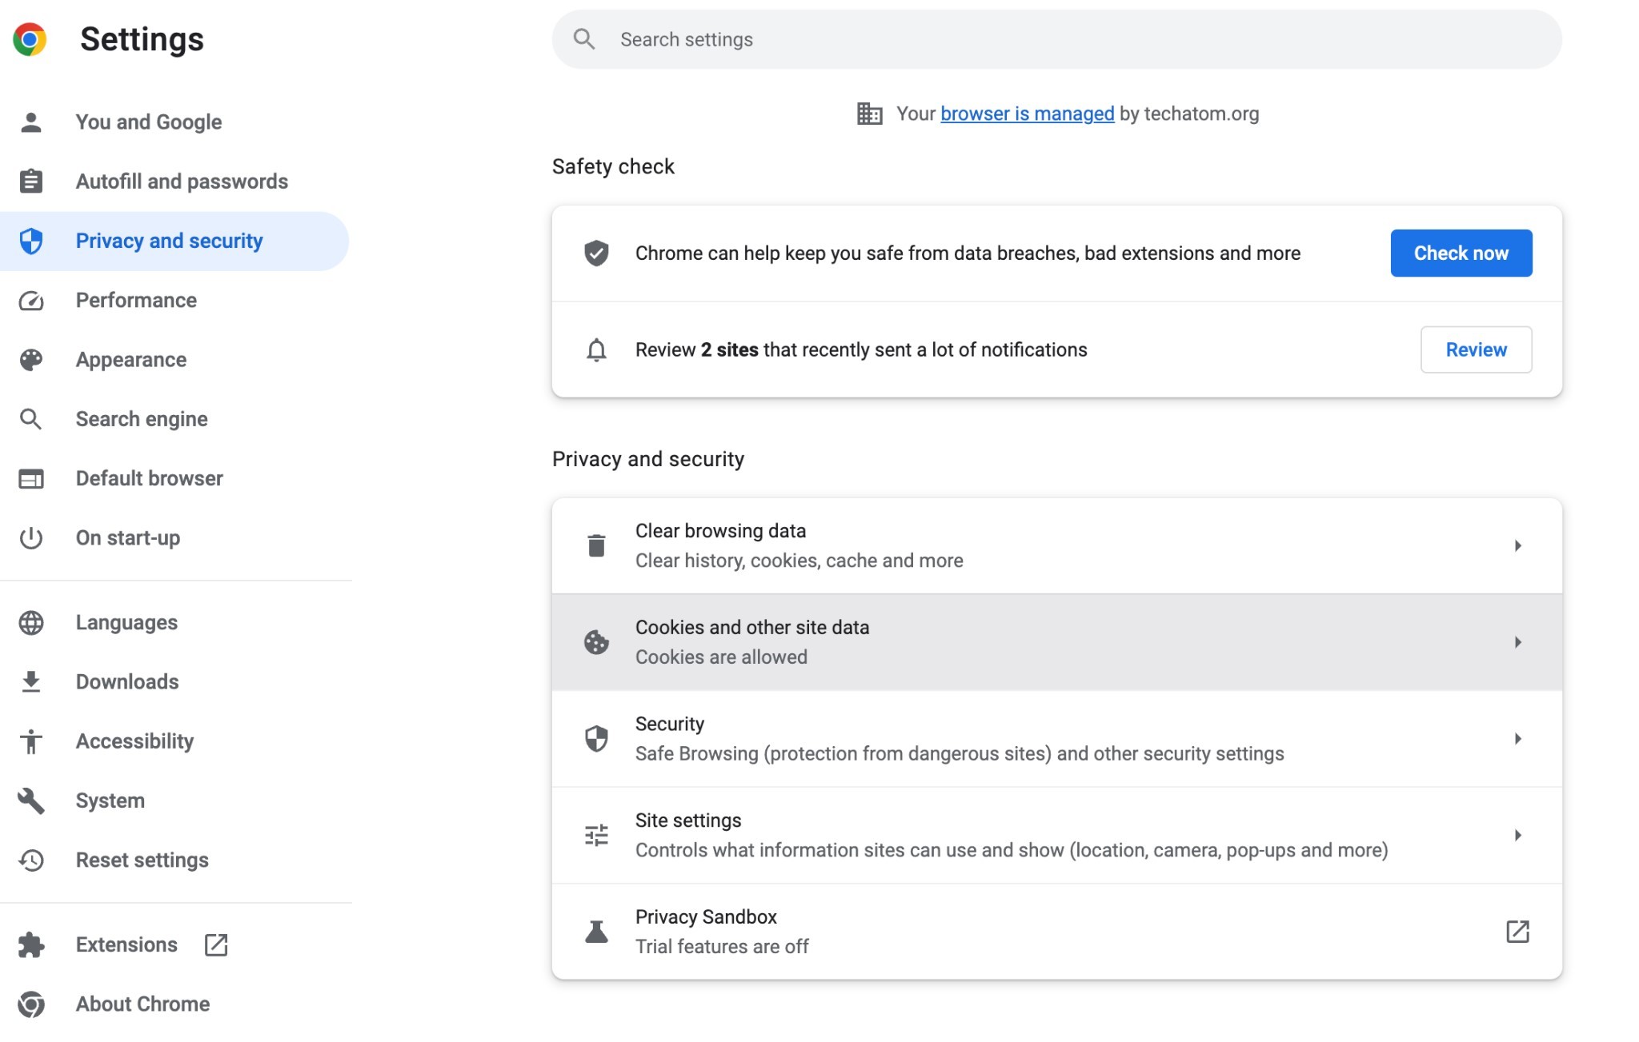This screenshot has height=1042, width=1639.
Task: Click the magnifier icon in search bar
Action: [584, 39]
